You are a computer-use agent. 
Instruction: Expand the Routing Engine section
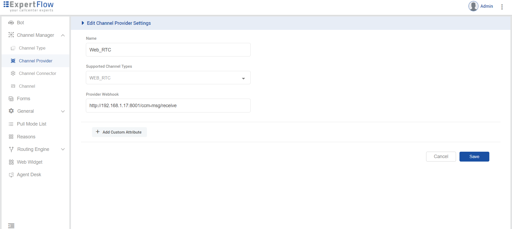(x=63, y=149)
